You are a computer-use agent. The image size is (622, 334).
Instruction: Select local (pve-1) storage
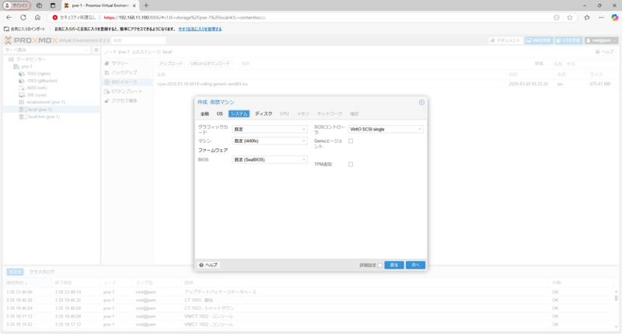pos(40,110)
